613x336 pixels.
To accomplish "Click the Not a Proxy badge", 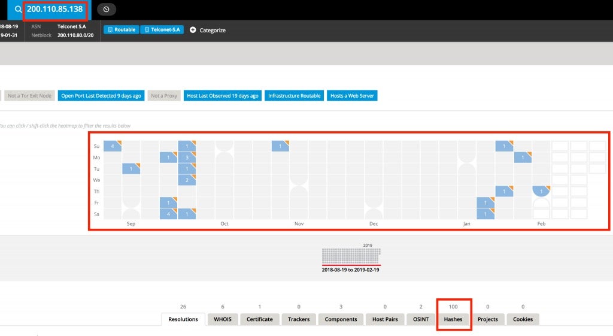I will coord(164,96).
